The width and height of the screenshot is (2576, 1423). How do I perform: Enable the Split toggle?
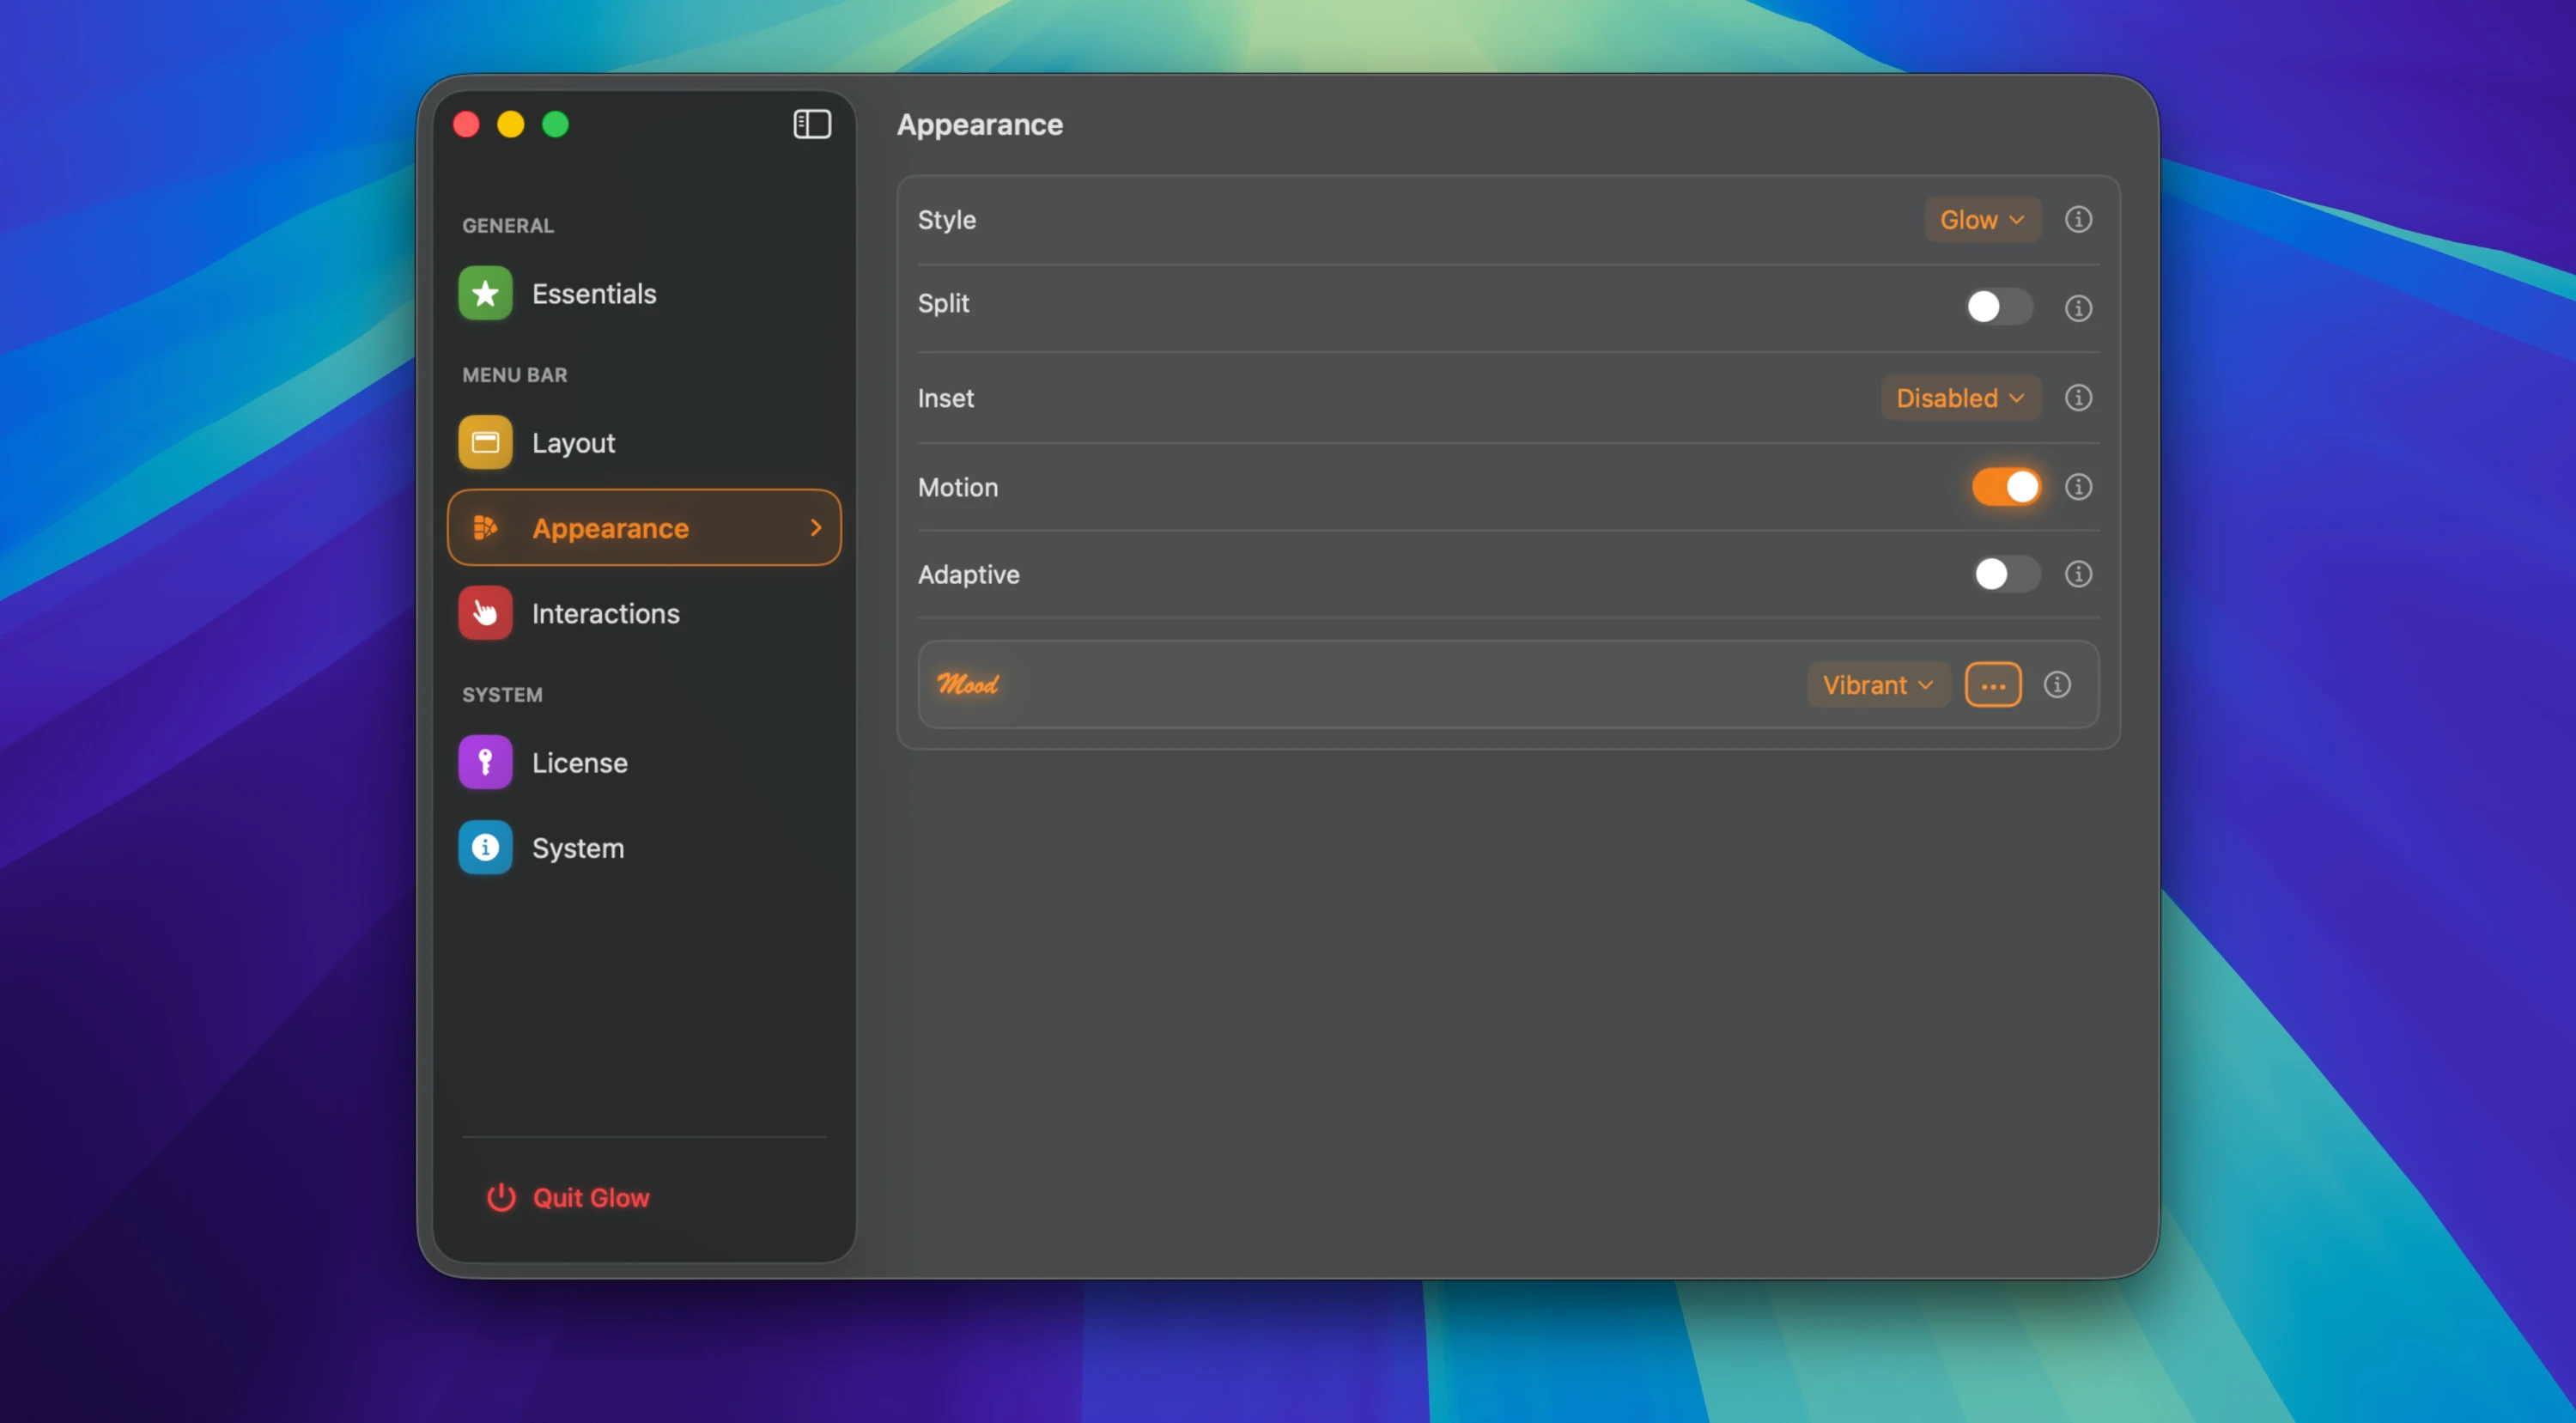coord(1999,307)
